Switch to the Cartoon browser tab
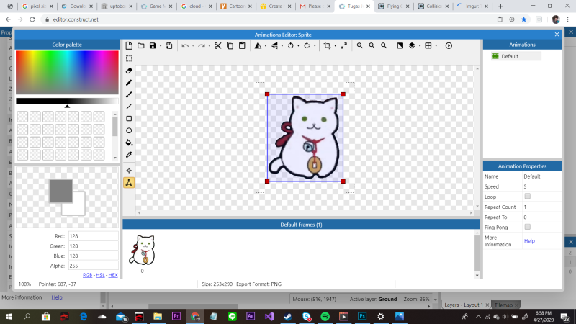 (x=235, y=6)
